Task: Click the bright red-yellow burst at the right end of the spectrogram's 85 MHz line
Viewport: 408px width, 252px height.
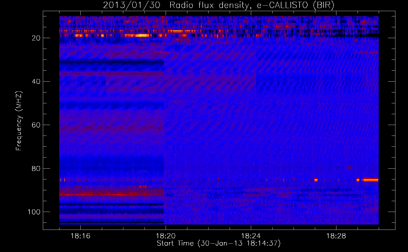Action: pos(370,180)
